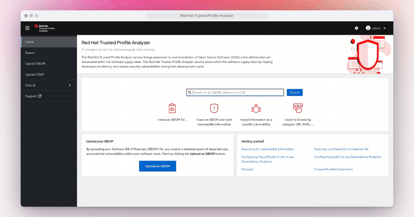Click the browse by category hand icon
Viewport: 414px width, 217px height.
(x=298, y=108)
